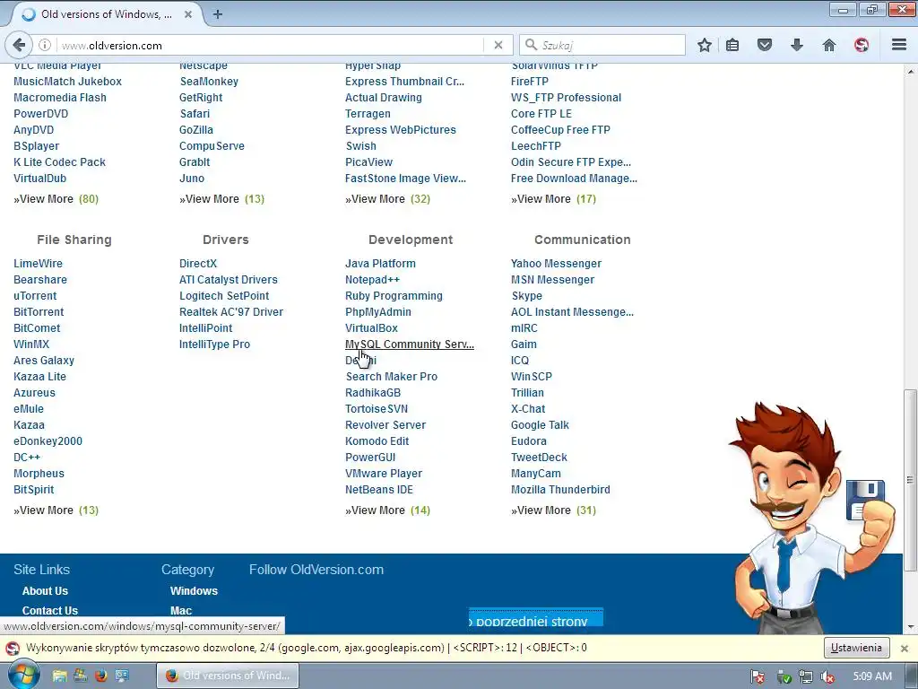Open a new tab with plus button
Viewport: 918px width, 689px height.
click(218, 14)
